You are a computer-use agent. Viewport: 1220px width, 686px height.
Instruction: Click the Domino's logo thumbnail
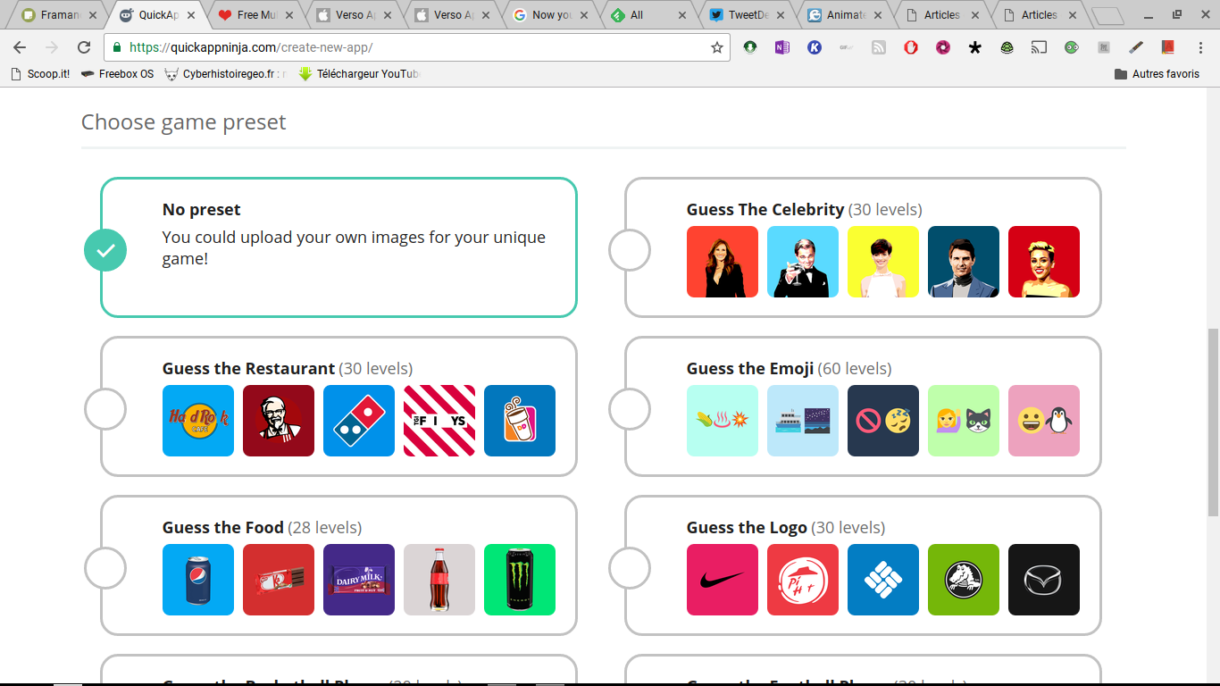(359, 421)
